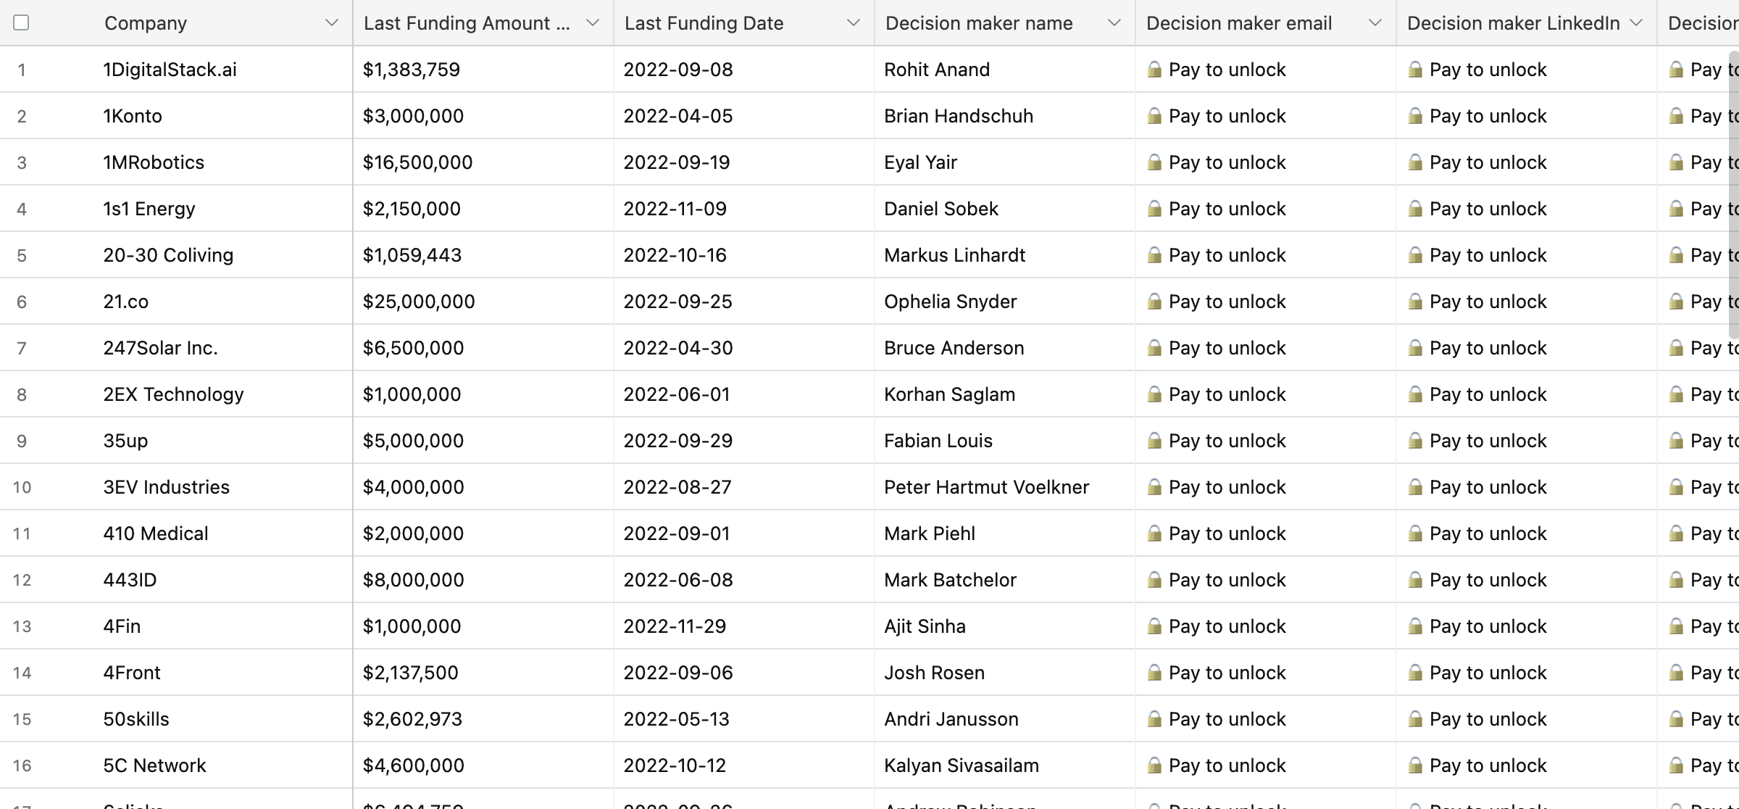Click the 2022-11-29 funding date cell
This screenshot has height=809, width=1739.
click(x=744, y=626)
